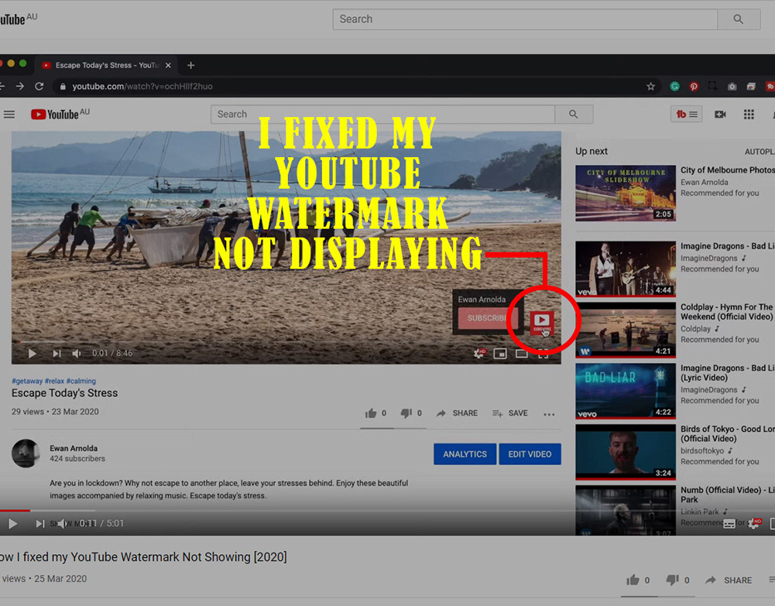The width and height of the screenshot is (775, 606).
Task: Mute the outer player volume icon
Action: [x=61, y=523]
